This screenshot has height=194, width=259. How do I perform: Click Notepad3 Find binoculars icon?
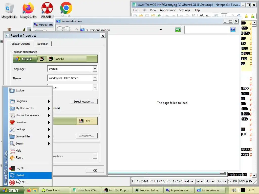[202, 16]
